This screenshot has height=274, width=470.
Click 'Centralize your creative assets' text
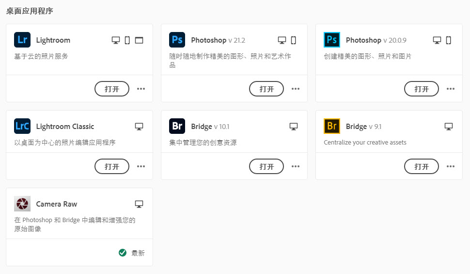(365, 142)
